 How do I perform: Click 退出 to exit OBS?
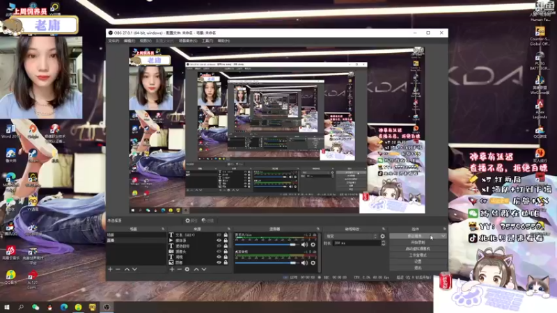tap(418, 268)
